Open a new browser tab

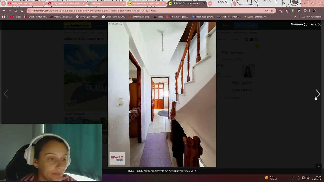pyautogui.click(x=210, y=4)
